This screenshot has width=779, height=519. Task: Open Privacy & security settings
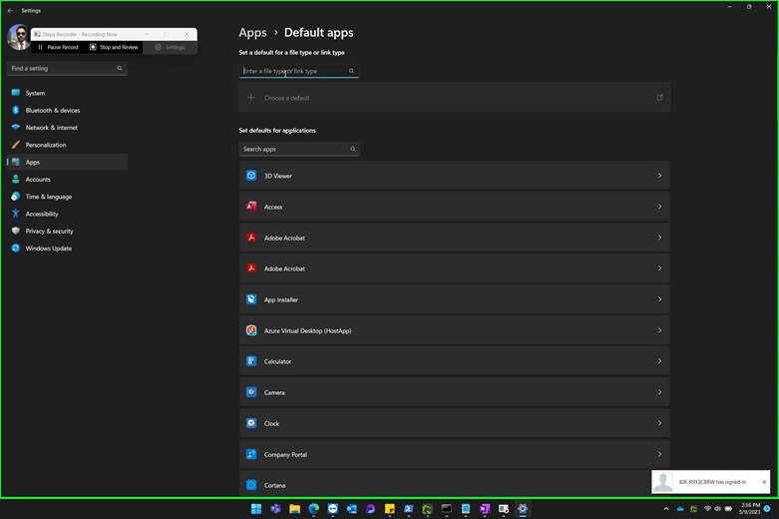[x=67, y=232]
